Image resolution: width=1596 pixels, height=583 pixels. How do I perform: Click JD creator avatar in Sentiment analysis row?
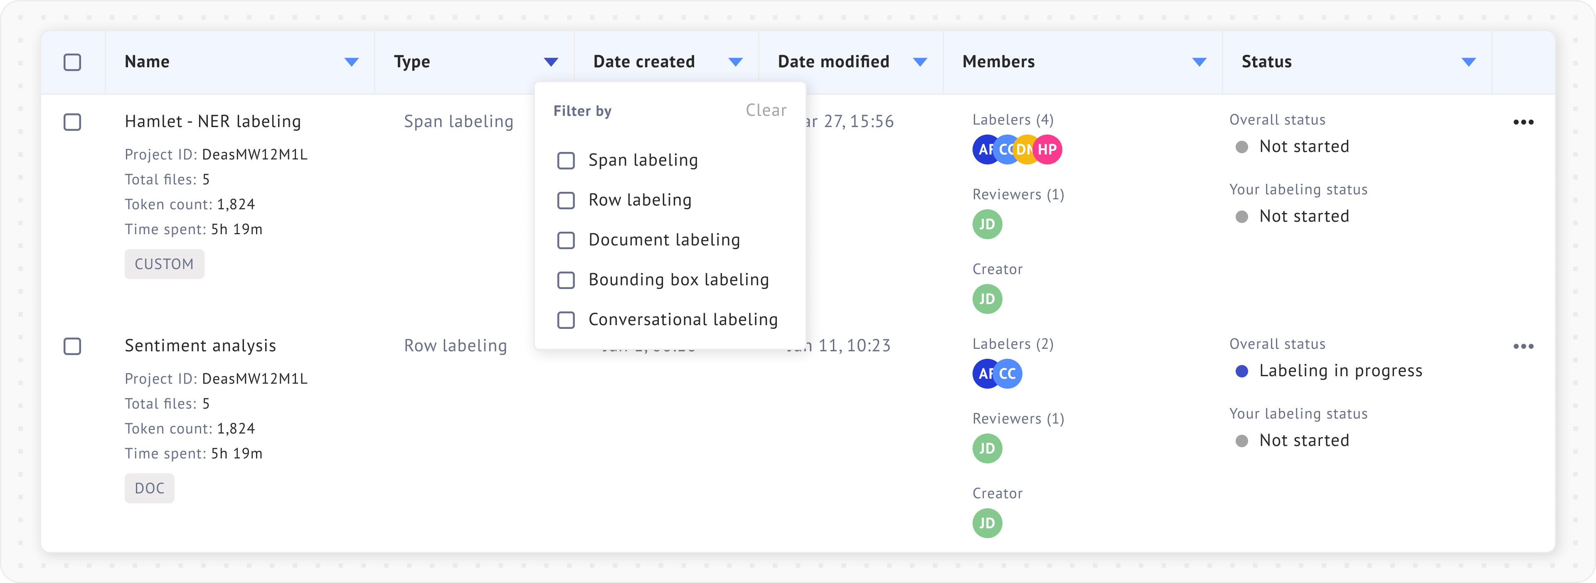pyautogui.click(x=987, y=523)
